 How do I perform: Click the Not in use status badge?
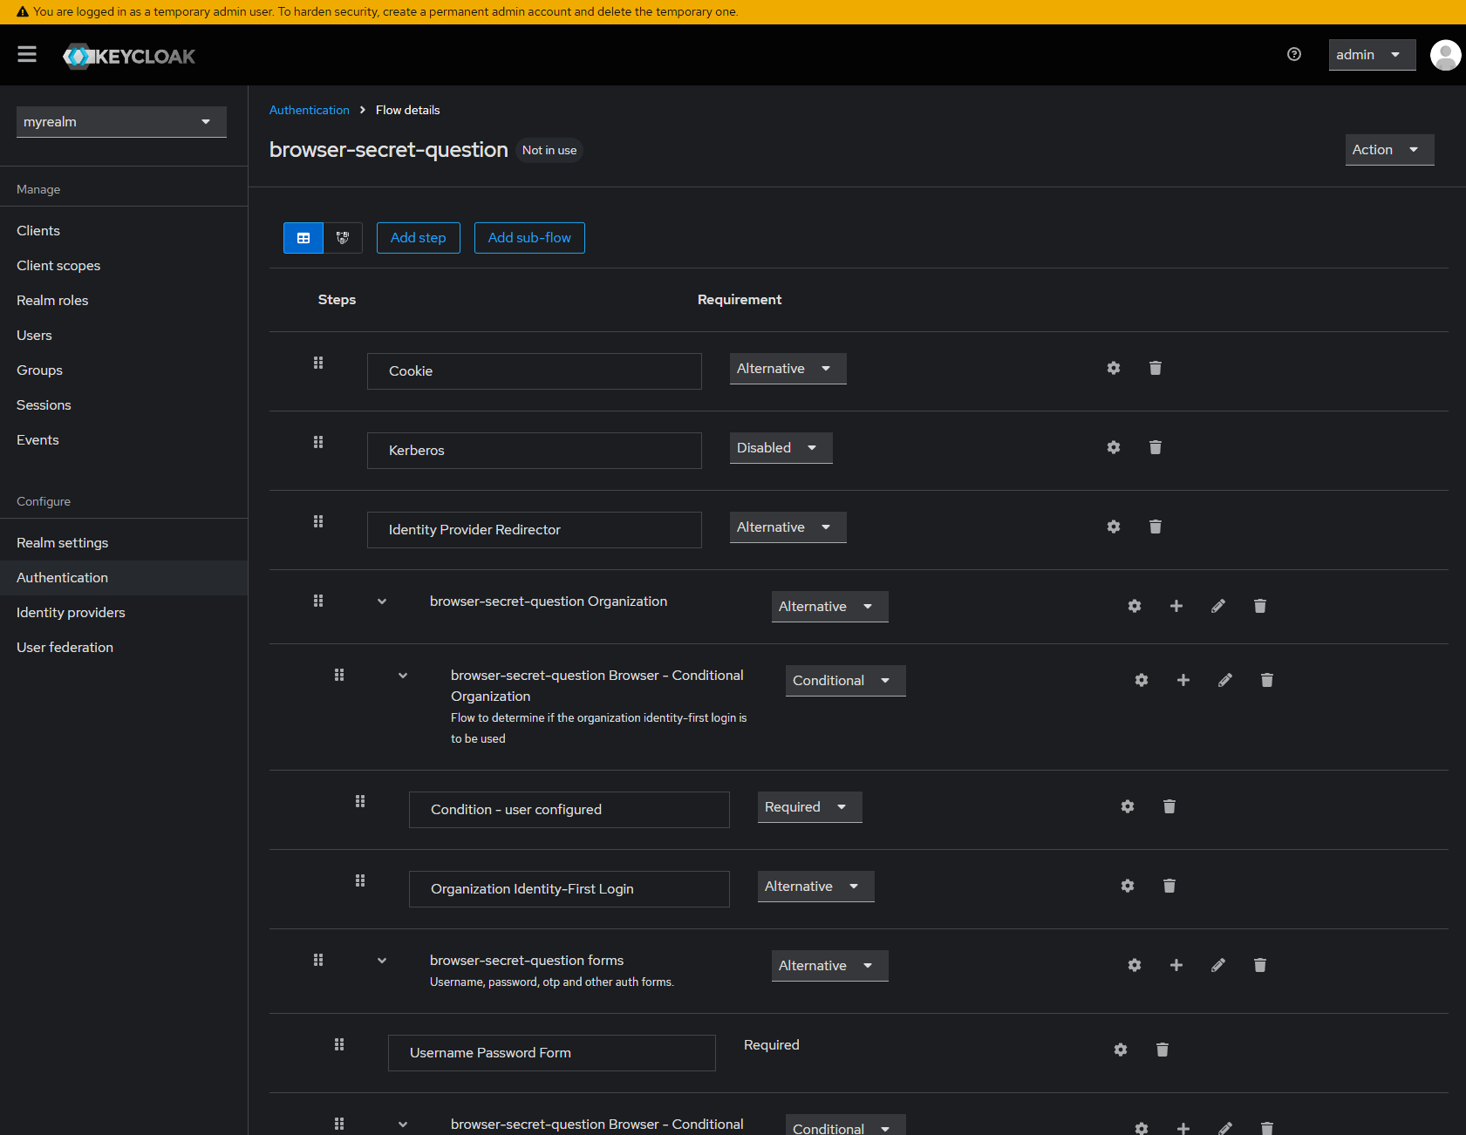(549, 150)
